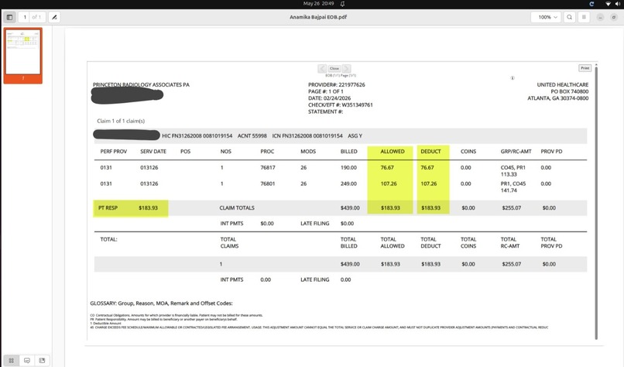This screenshot has width=624, height=367.
Task: Click the EOB previous page arrow
Action: pyautogui.click(x=322, y=68)
